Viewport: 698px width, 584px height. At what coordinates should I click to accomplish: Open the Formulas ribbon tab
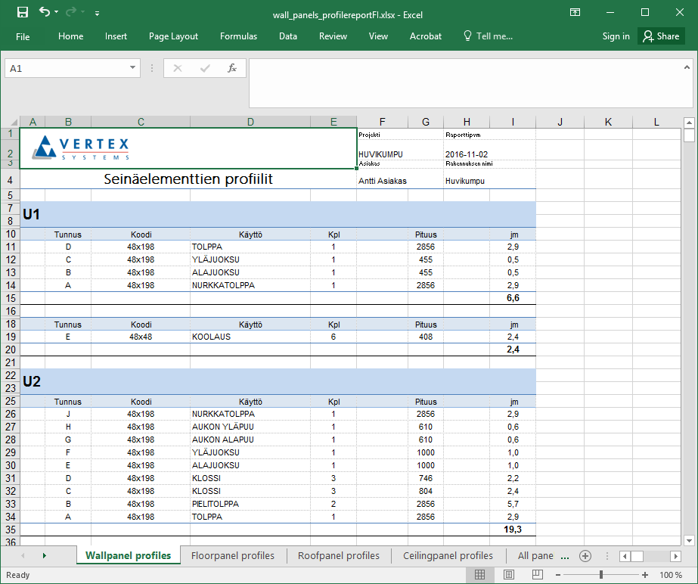(x=238, y=36)
